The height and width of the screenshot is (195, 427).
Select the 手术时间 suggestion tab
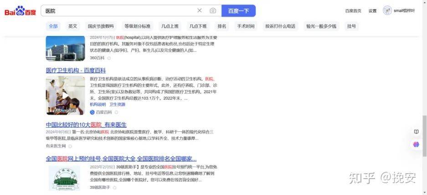click(246, 26)
